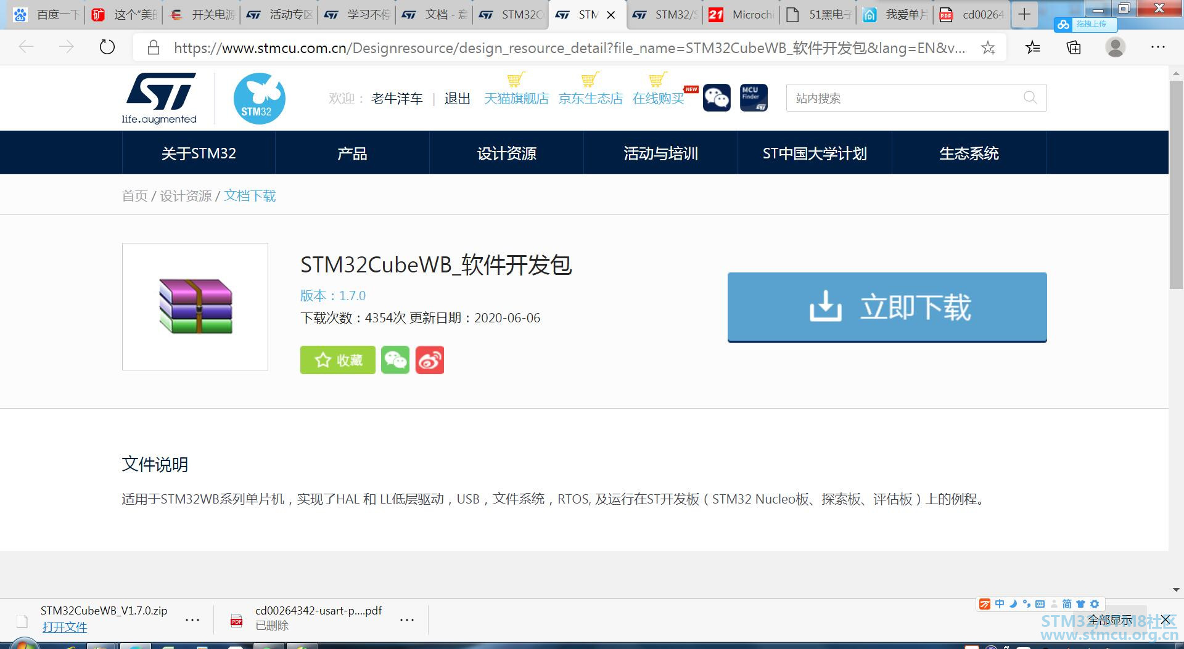
Task: Toggle the input method 中 language icon
Action: 1000,604
